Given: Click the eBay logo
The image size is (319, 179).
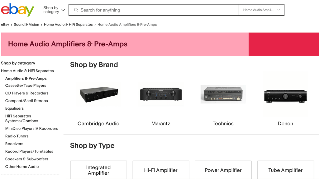Looking at the screenshot, I should tap(17, 10).
